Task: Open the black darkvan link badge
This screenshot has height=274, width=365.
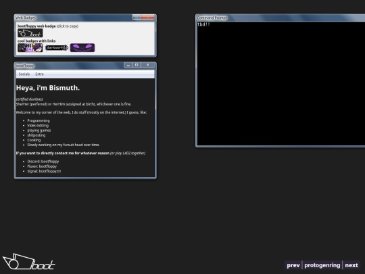Action: pyautogui.click(x=56, y=48)
